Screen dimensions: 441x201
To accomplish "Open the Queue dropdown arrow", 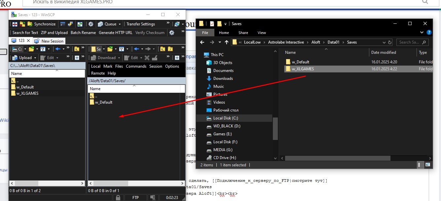I will point(120,24).
